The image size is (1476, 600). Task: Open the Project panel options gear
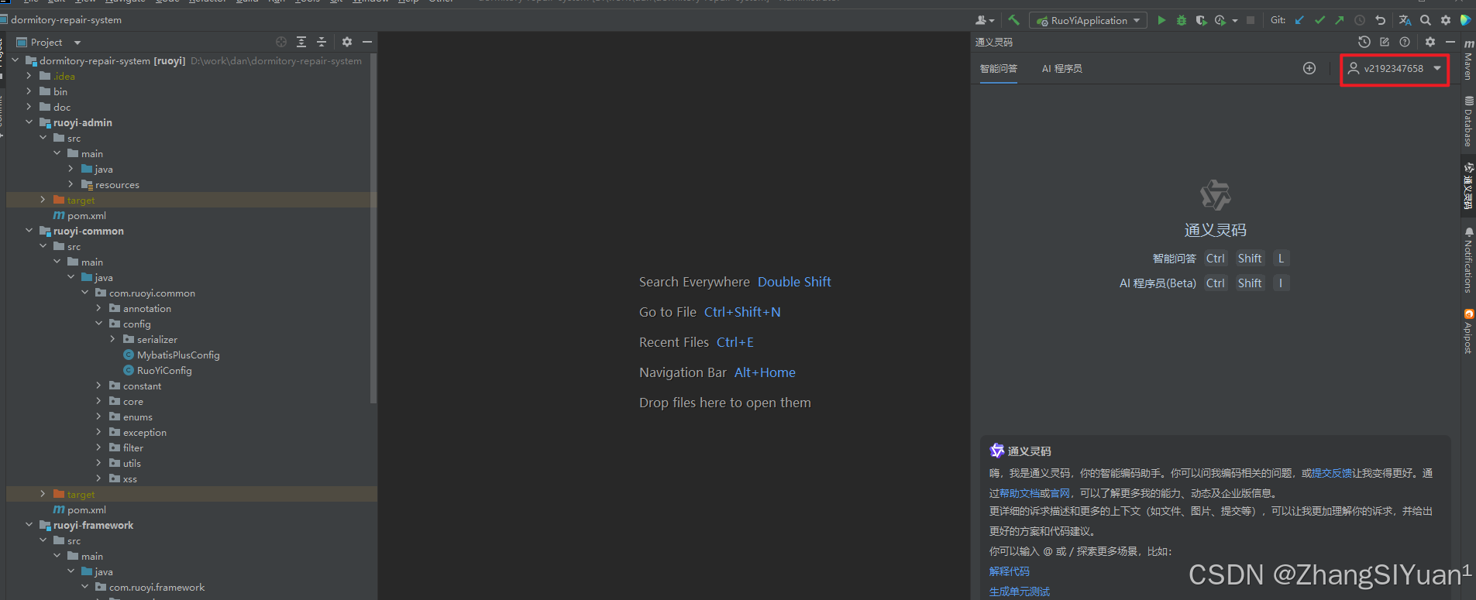(x=347, y=42)
